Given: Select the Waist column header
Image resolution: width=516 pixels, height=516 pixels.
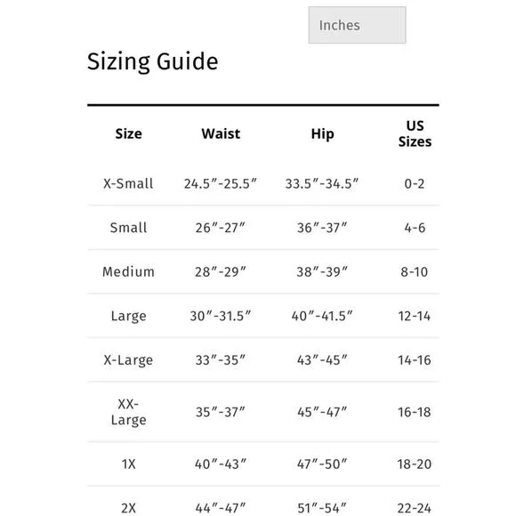Looking at the screenshot, I should pyautogui.click(x=221, y=133).
